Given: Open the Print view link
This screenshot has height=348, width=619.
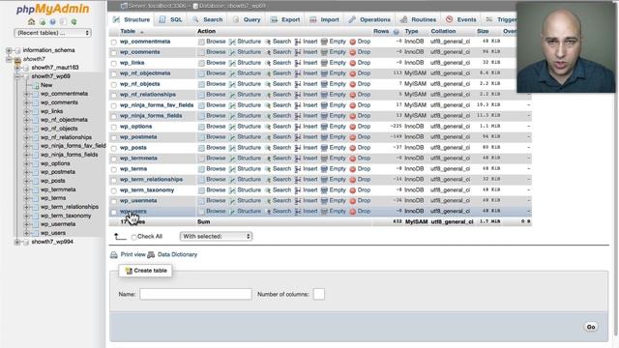Looking at the screenshot, I should [x=133, y=254].
